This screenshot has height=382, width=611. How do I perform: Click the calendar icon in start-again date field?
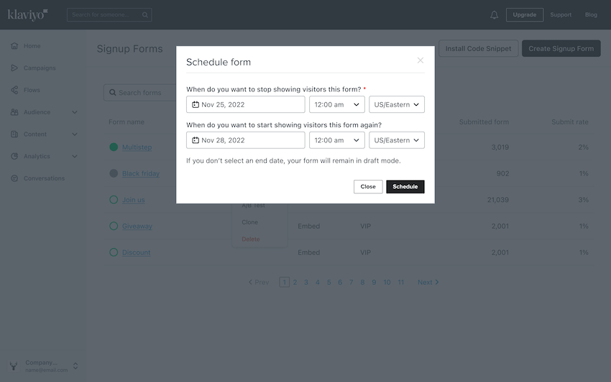click(x=196, y=140)
